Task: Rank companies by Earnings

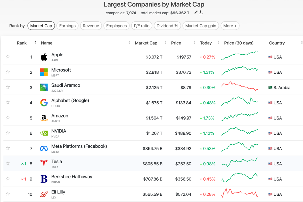Action: [x=67, y=26]
